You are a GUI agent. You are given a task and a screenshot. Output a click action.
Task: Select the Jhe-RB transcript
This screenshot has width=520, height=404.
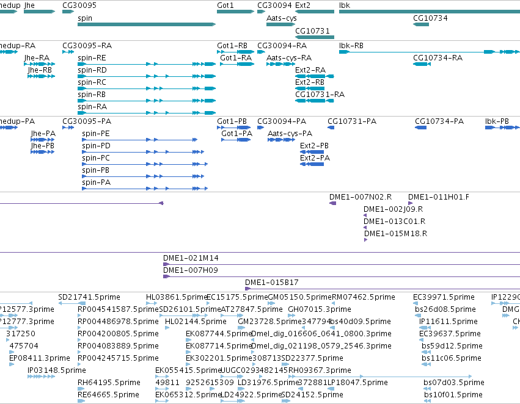41,76
